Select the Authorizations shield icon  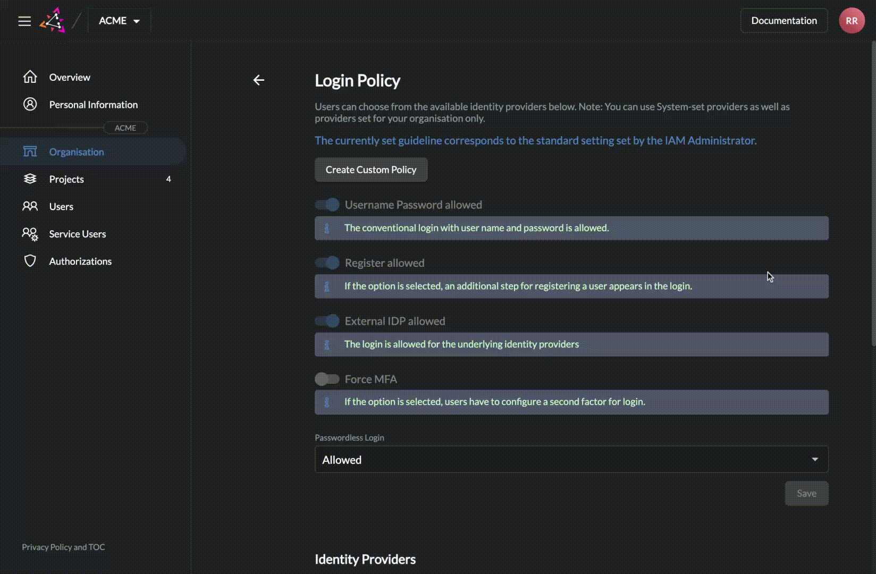point(30,261)
